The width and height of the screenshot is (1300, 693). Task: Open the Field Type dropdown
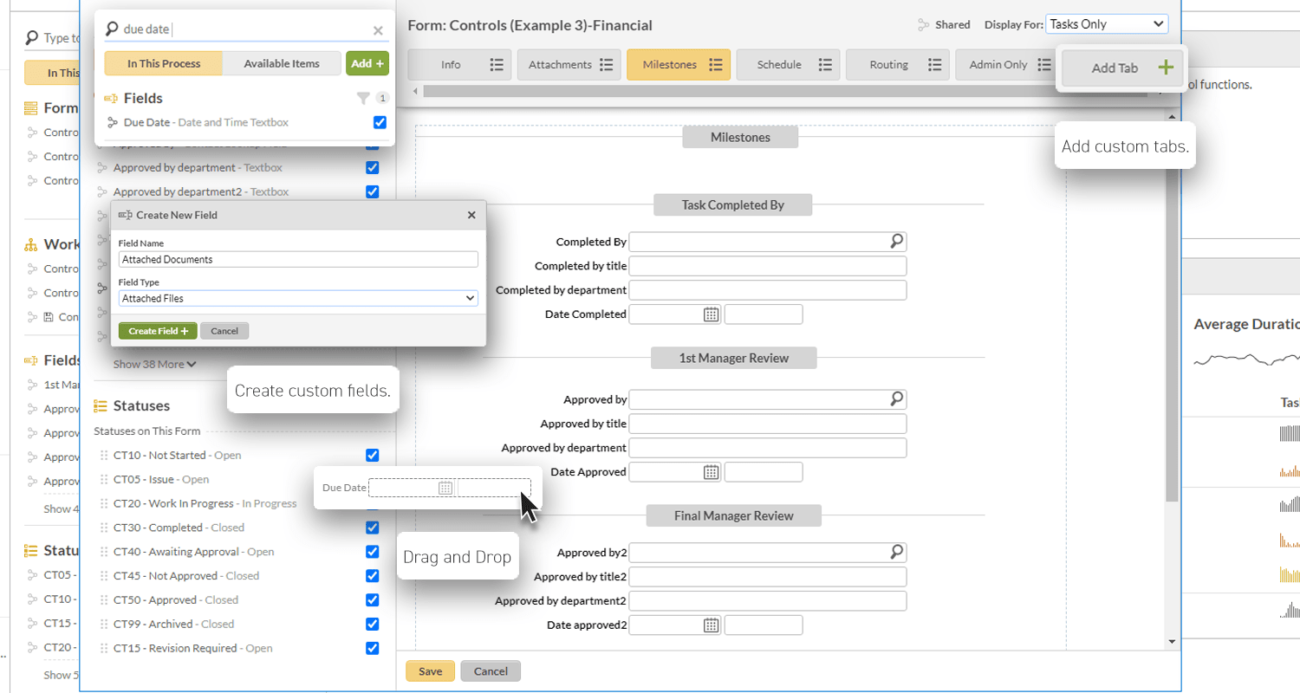[x=298, y=298]
